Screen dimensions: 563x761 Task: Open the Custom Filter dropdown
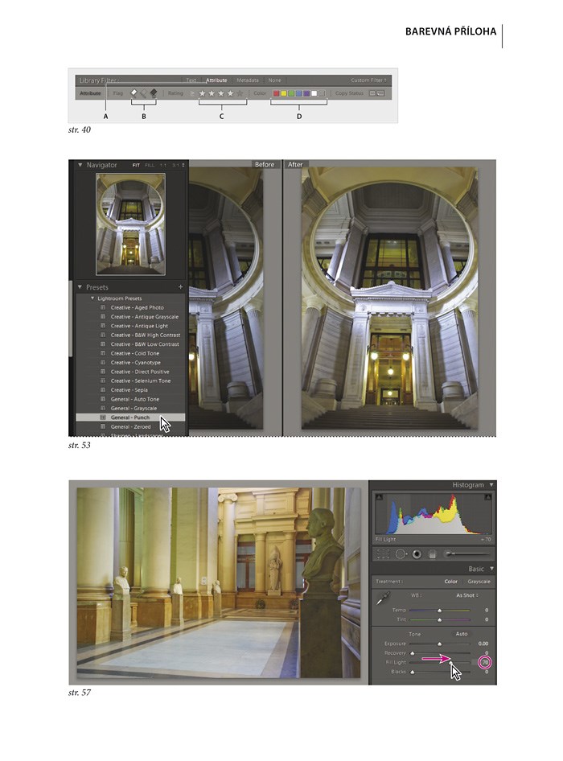(x=369, y=80)
